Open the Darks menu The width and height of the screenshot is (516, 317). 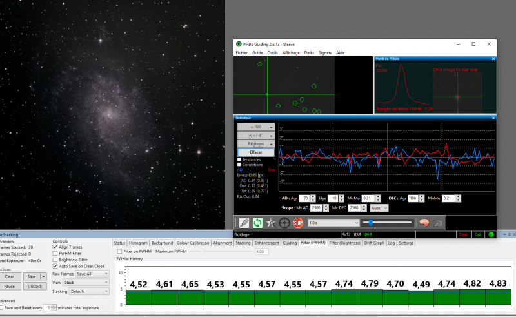tap(309, 53)
